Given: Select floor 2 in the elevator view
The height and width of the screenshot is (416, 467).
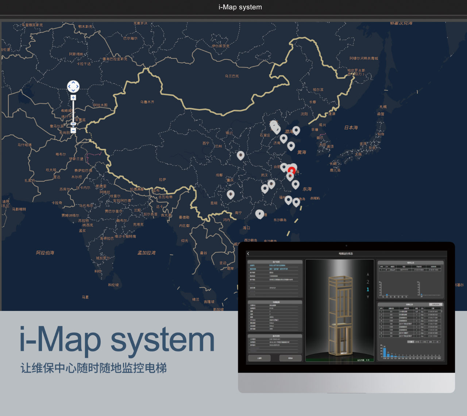Looking at the screenshot, I should pyautogui.click(x=368, y=282).
